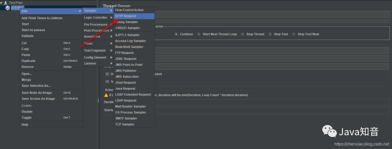Viewport: 392px width, 149px height.
Task: Choose JDBC Request entry
Action: pos(134,59)
